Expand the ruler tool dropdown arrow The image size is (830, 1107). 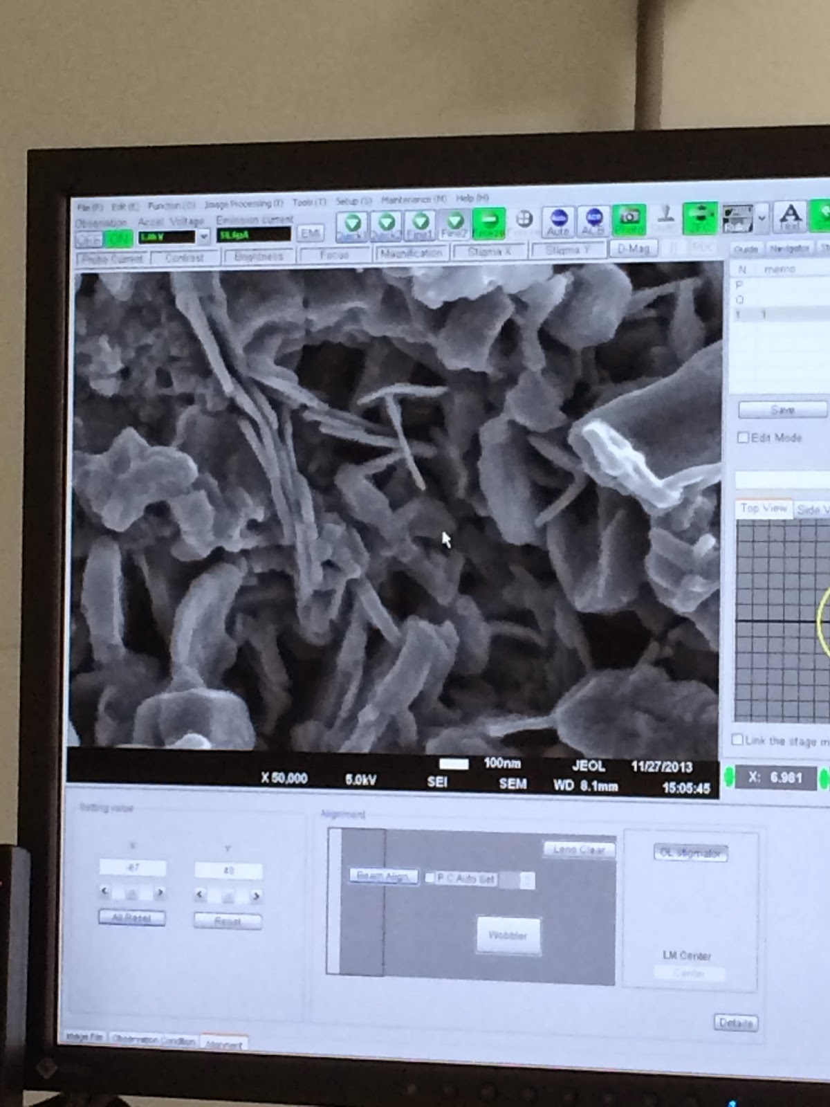(762, 218)
